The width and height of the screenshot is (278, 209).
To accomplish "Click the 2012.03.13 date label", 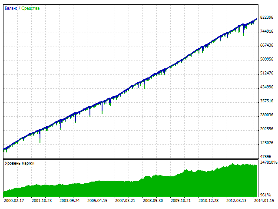I will point(236,201).
